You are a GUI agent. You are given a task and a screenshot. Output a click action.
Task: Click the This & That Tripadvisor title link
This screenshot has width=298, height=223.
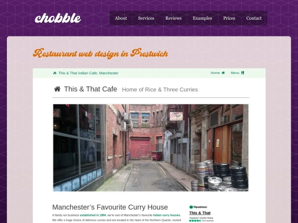click(200, 213)
